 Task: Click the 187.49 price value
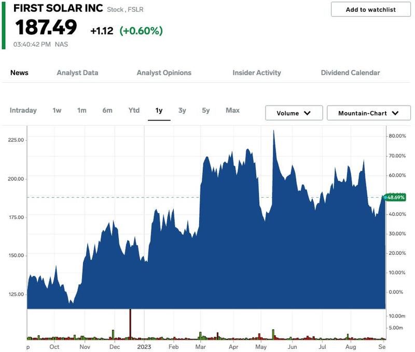[x=46, y=27]
